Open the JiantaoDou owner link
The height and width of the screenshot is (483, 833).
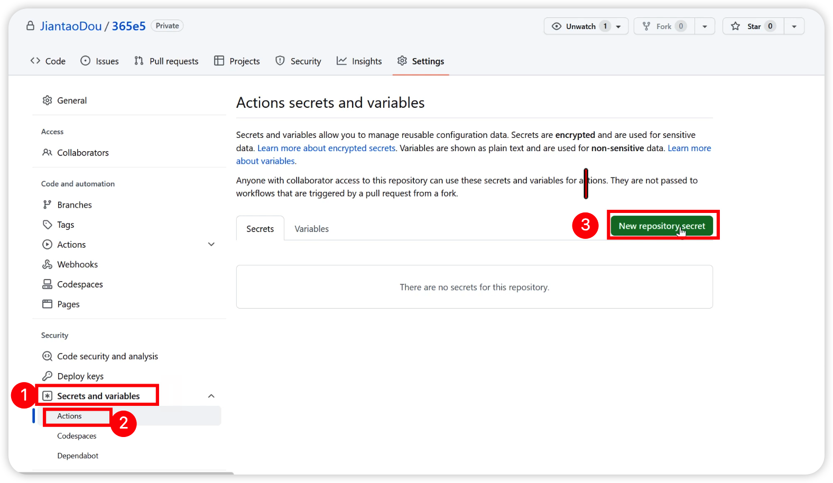[71, 26]
